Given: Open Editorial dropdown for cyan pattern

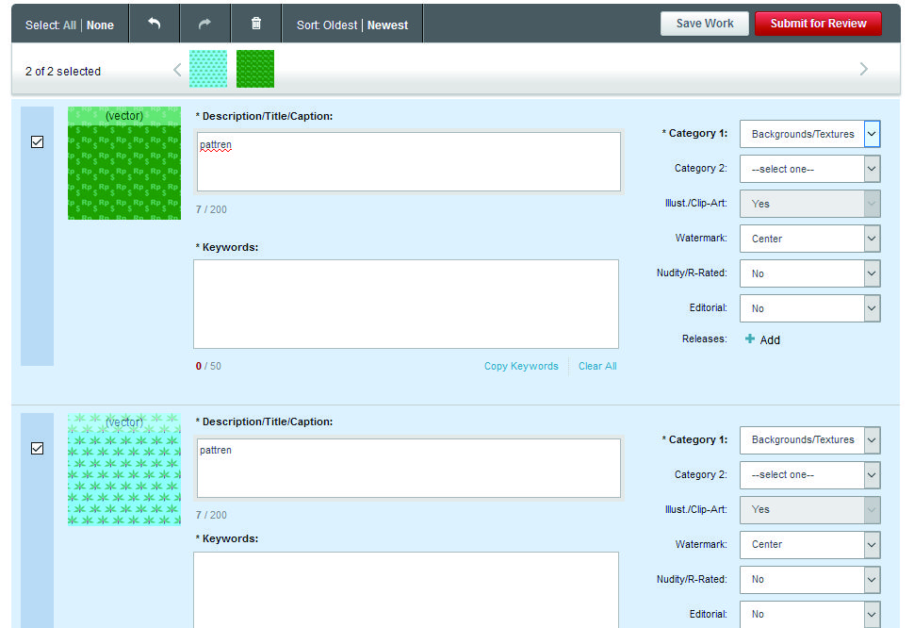Looking at the screenshot, I should tap(810, 614).
